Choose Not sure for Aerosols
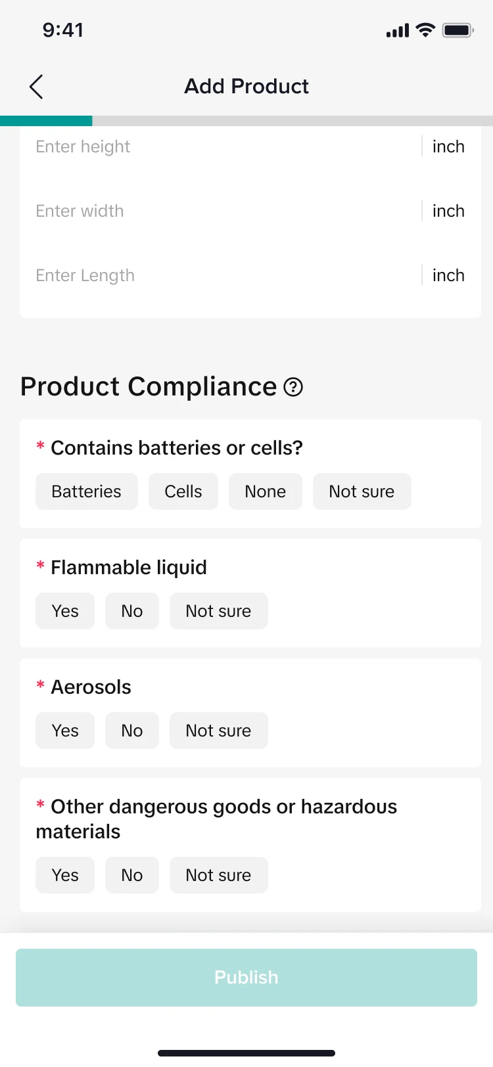This screenshot has width=493, height=1067. pos(218,731)
